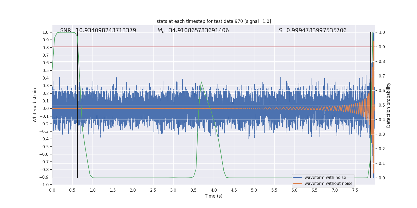This screenshot has height=208, width=417.
Task: Click 'waveform without noise' legend text
Action: click(x=328, y=184)
